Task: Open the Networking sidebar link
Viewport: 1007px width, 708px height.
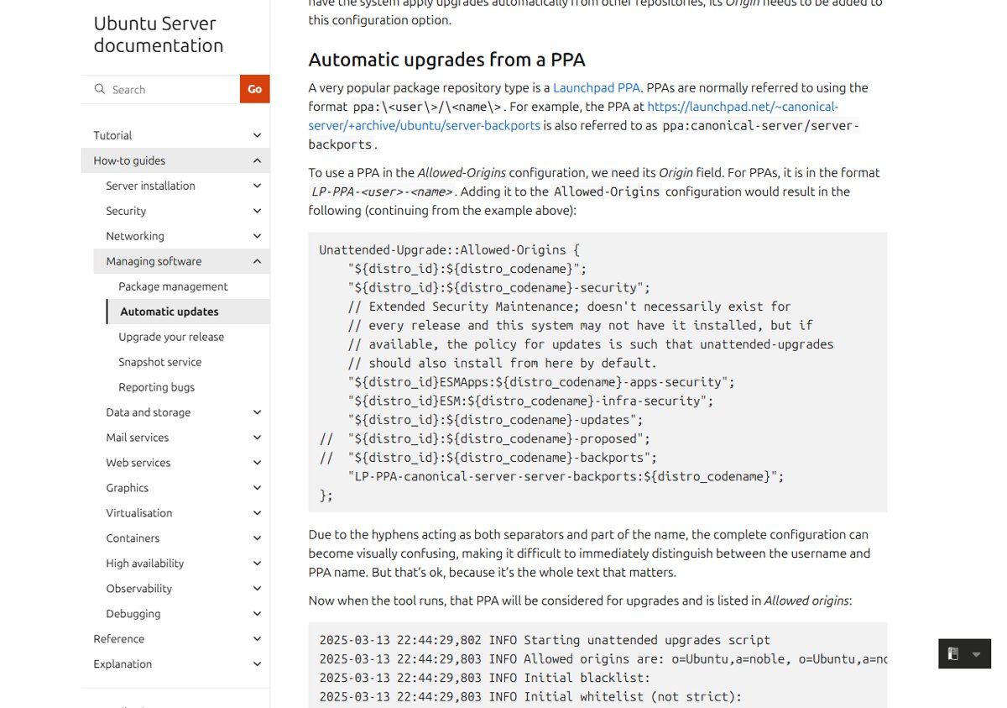Action: coord(135,236)
